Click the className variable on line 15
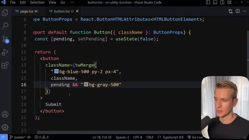This screenshot has height=140, width=249. 63,78
